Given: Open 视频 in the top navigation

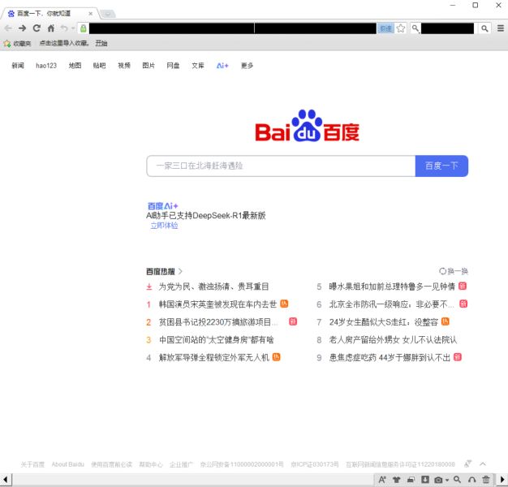Looking at the screenshot, I should (124, 66).
